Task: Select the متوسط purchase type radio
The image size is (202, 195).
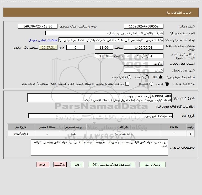Action: click(x=151, y=84)
